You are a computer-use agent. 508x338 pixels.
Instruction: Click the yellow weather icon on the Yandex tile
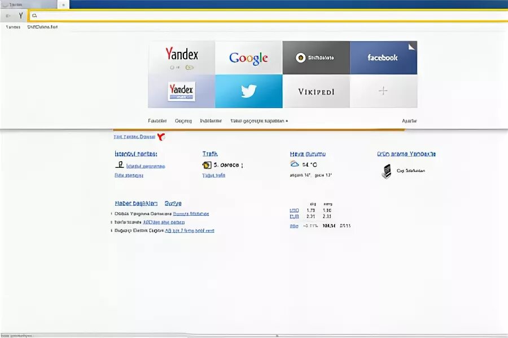(x=190, y=67)
